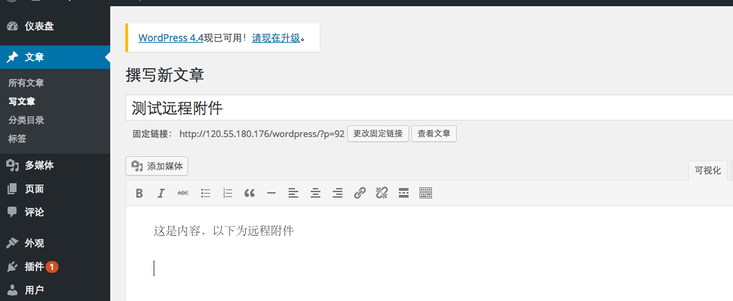Click the pages icon beside 页面
Image resolution: width=733 pixels, height=301 pixels.
[12, 189]
